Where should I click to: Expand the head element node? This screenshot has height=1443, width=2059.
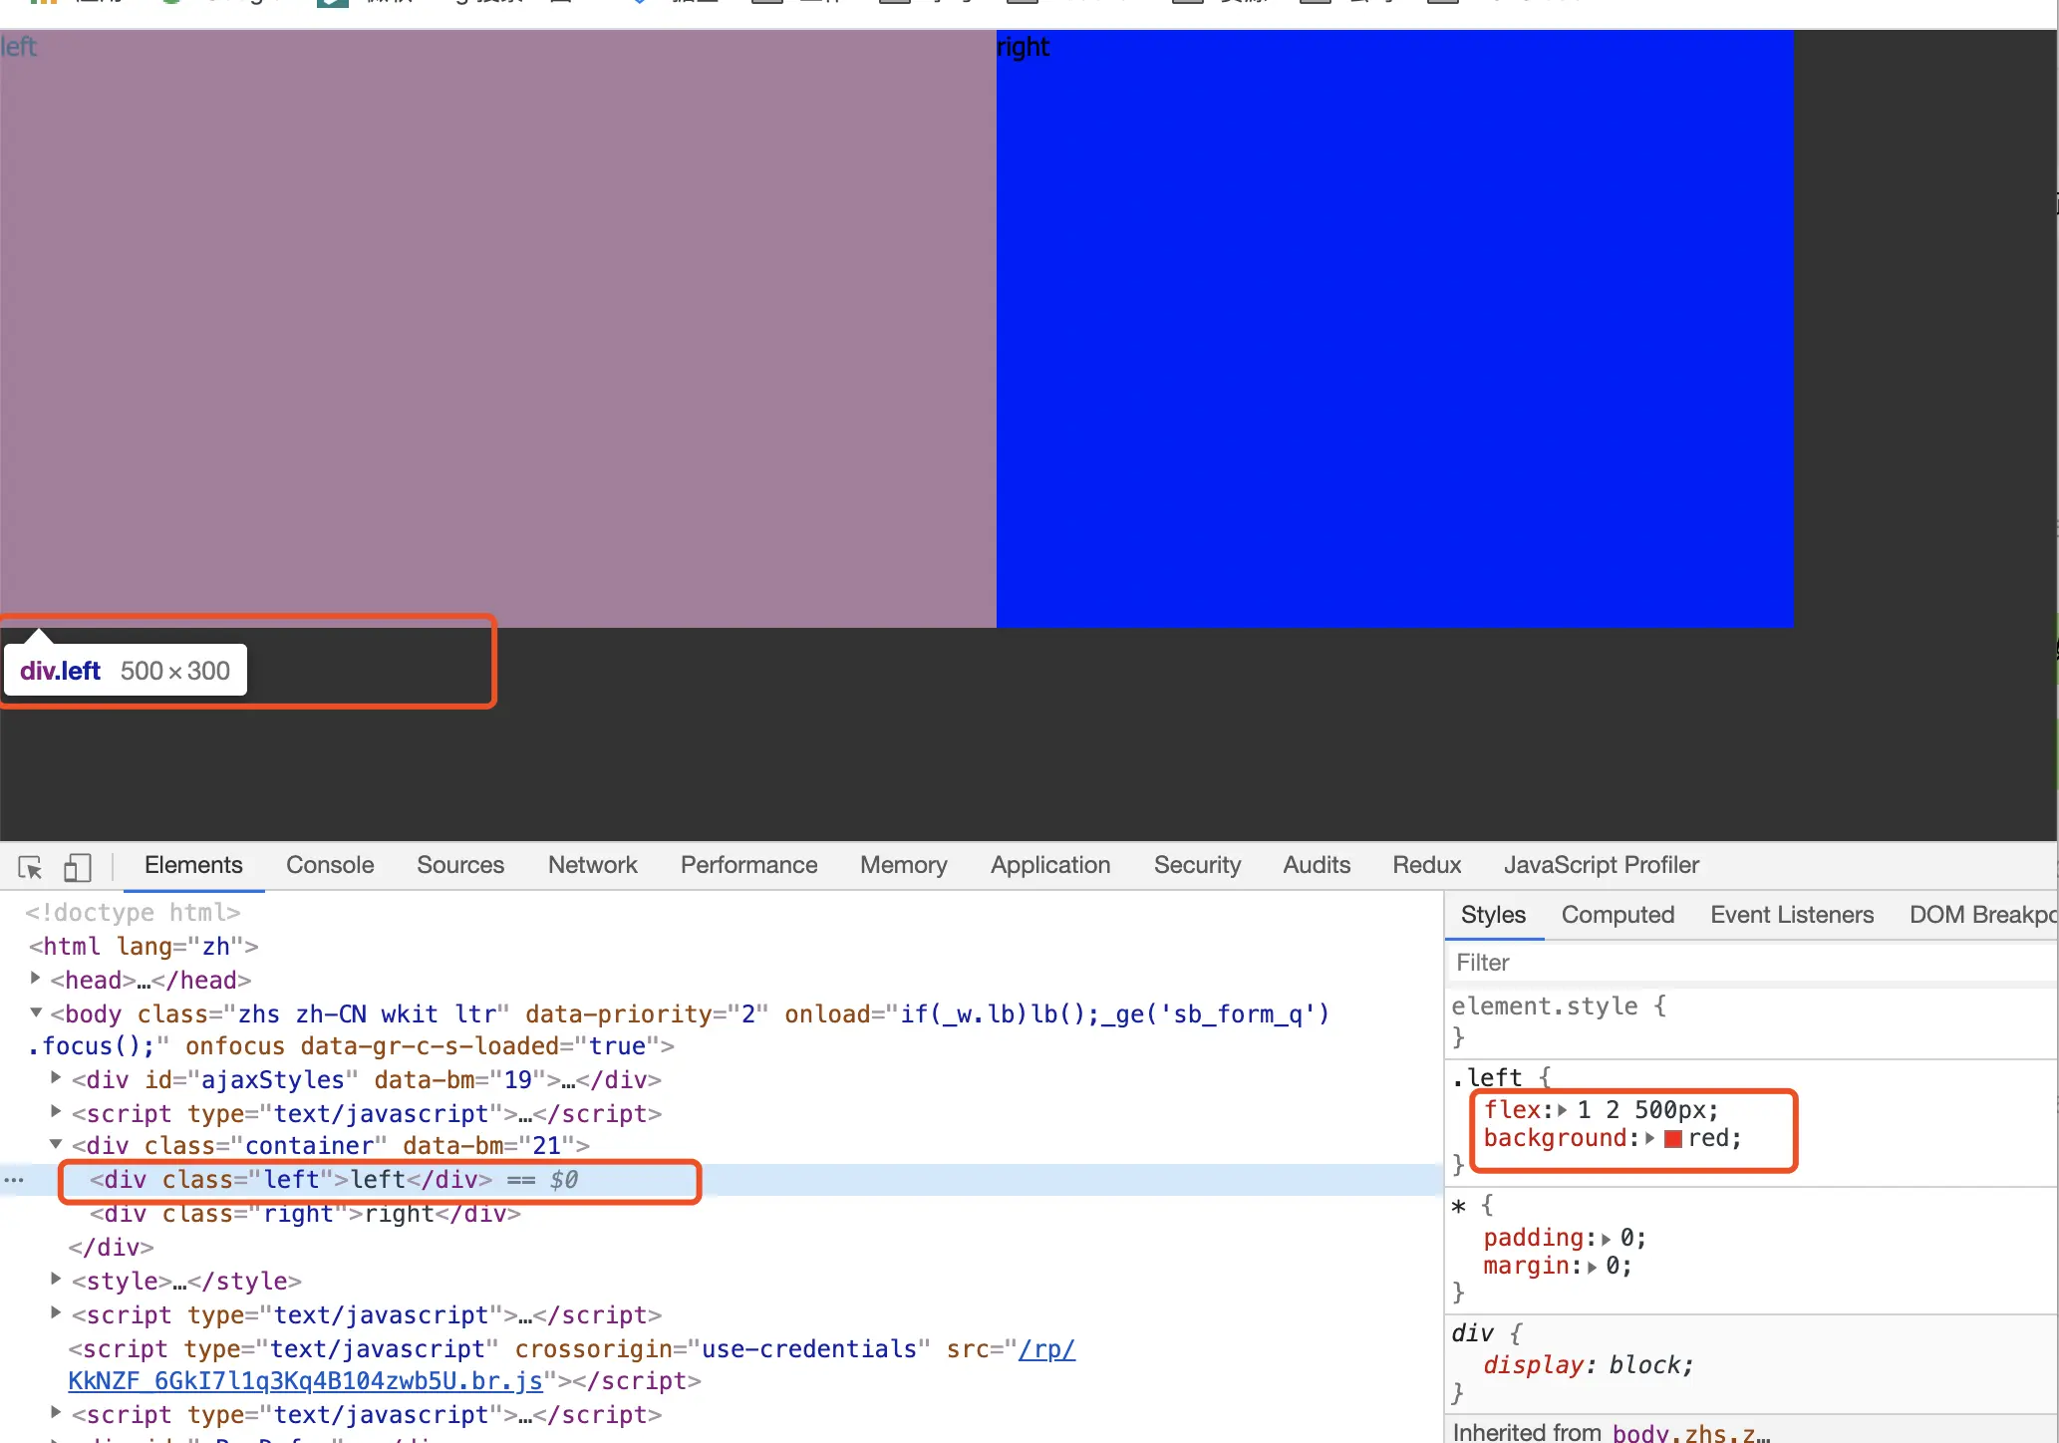pyautogui.click(x=36, y=980)
